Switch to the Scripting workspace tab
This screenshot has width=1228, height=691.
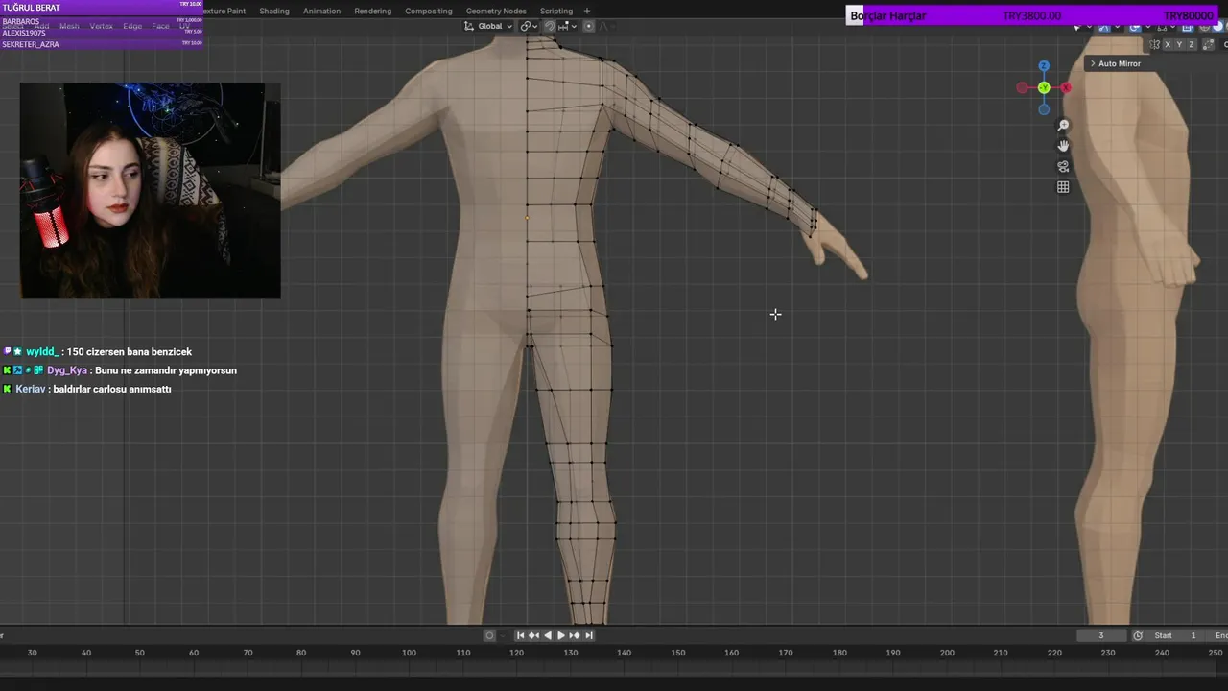tap(556, 11)
